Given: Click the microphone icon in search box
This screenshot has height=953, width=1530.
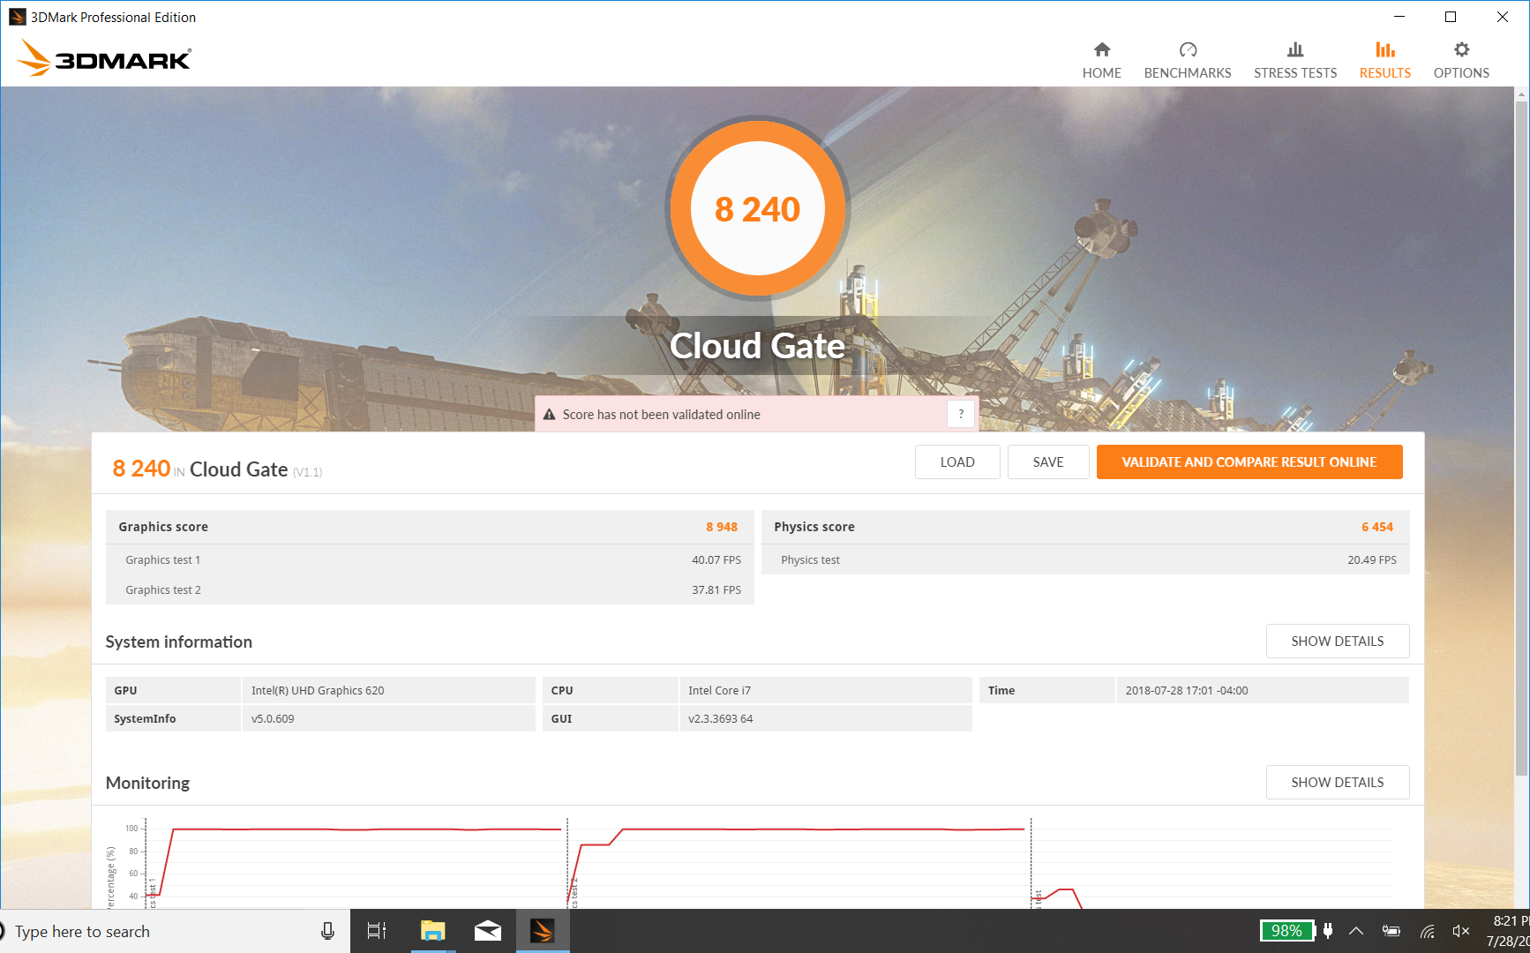Looking at the screenshot, I should tap(327, 931).
